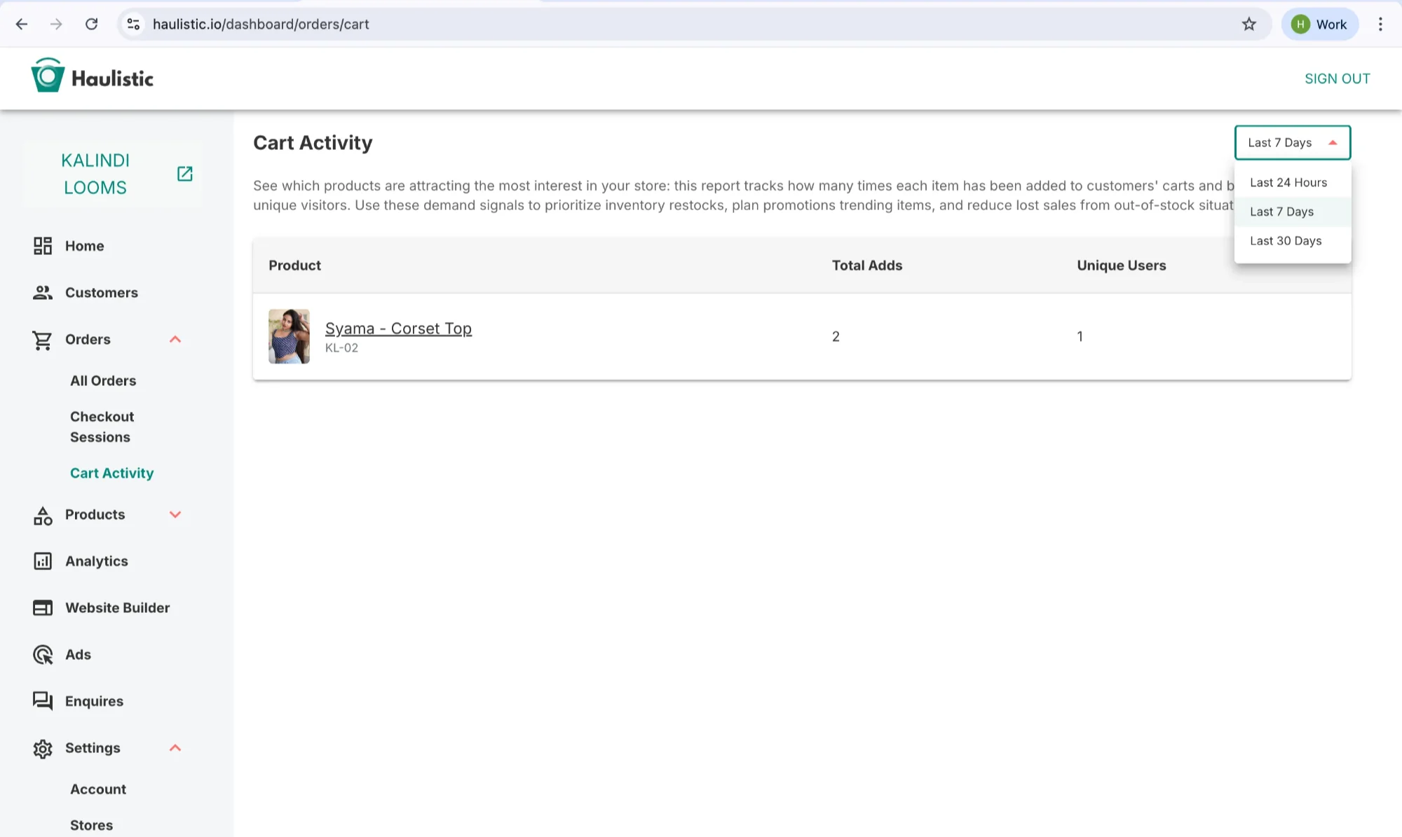Expand the Products section chevron
Viewport: 1402px width, 837px height.
tap(175, 515)
